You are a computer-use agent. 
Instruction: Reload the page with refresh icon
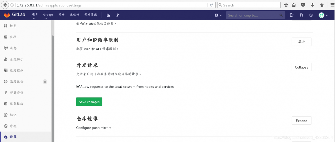pos(211,5)
